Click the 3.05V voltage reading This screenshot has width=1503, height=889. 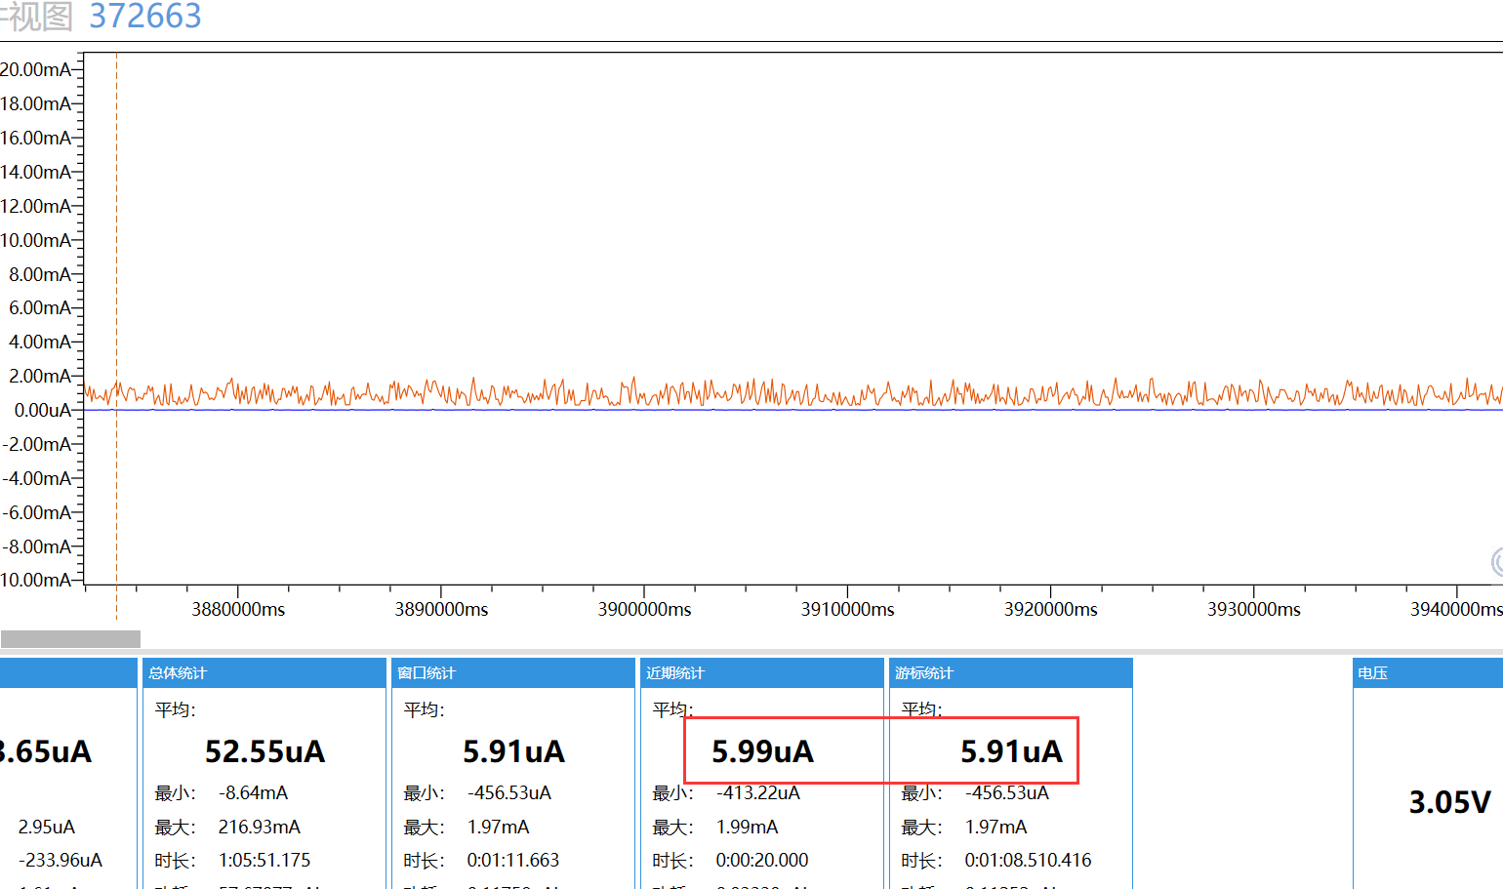click(x=1449, y=802)
